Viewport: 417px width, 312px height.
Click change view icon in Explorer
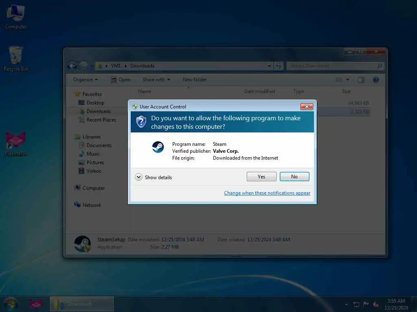point(338,80)
